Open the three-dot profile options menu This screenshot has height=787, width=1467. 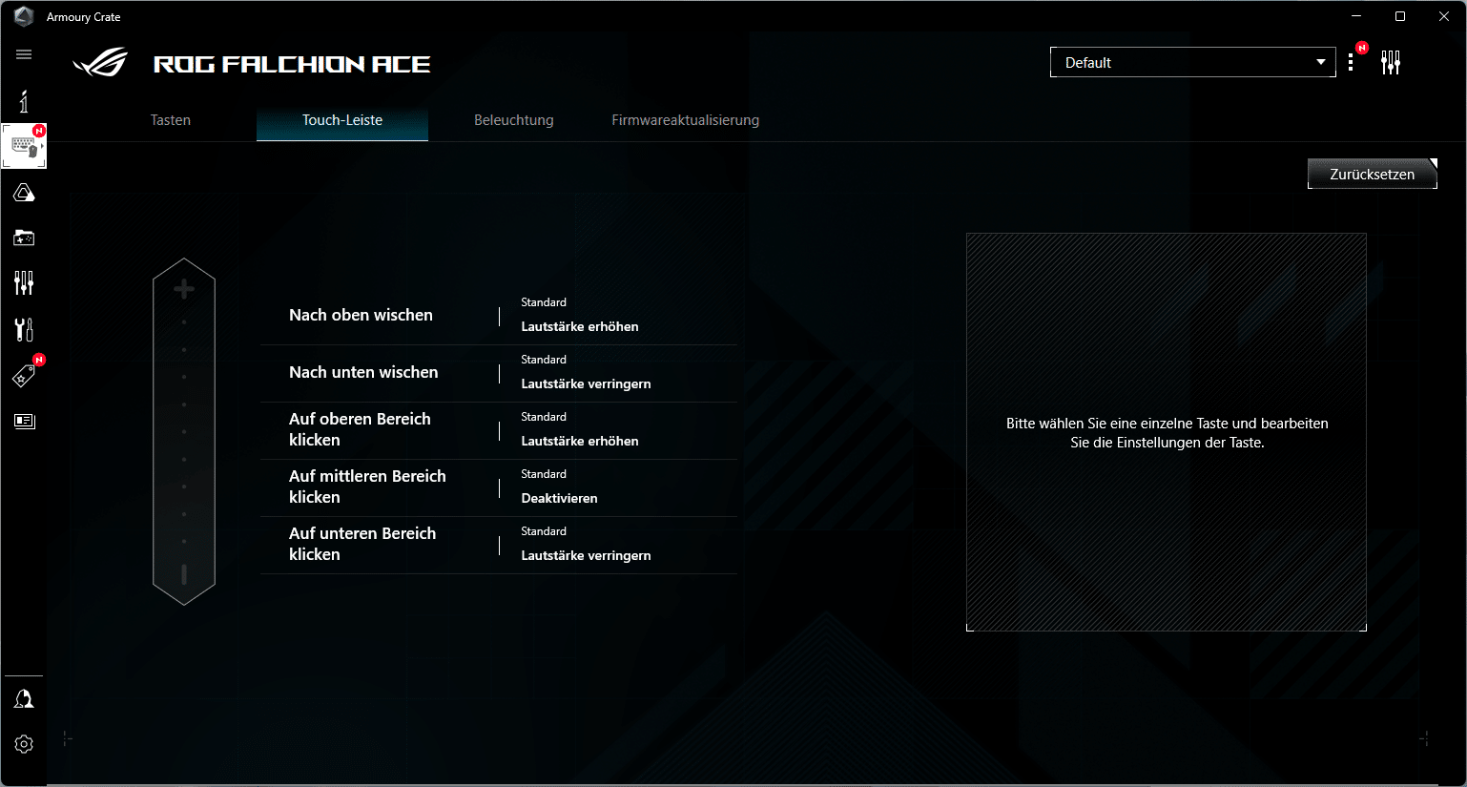pyautogui.click(x=1351, y=63)
